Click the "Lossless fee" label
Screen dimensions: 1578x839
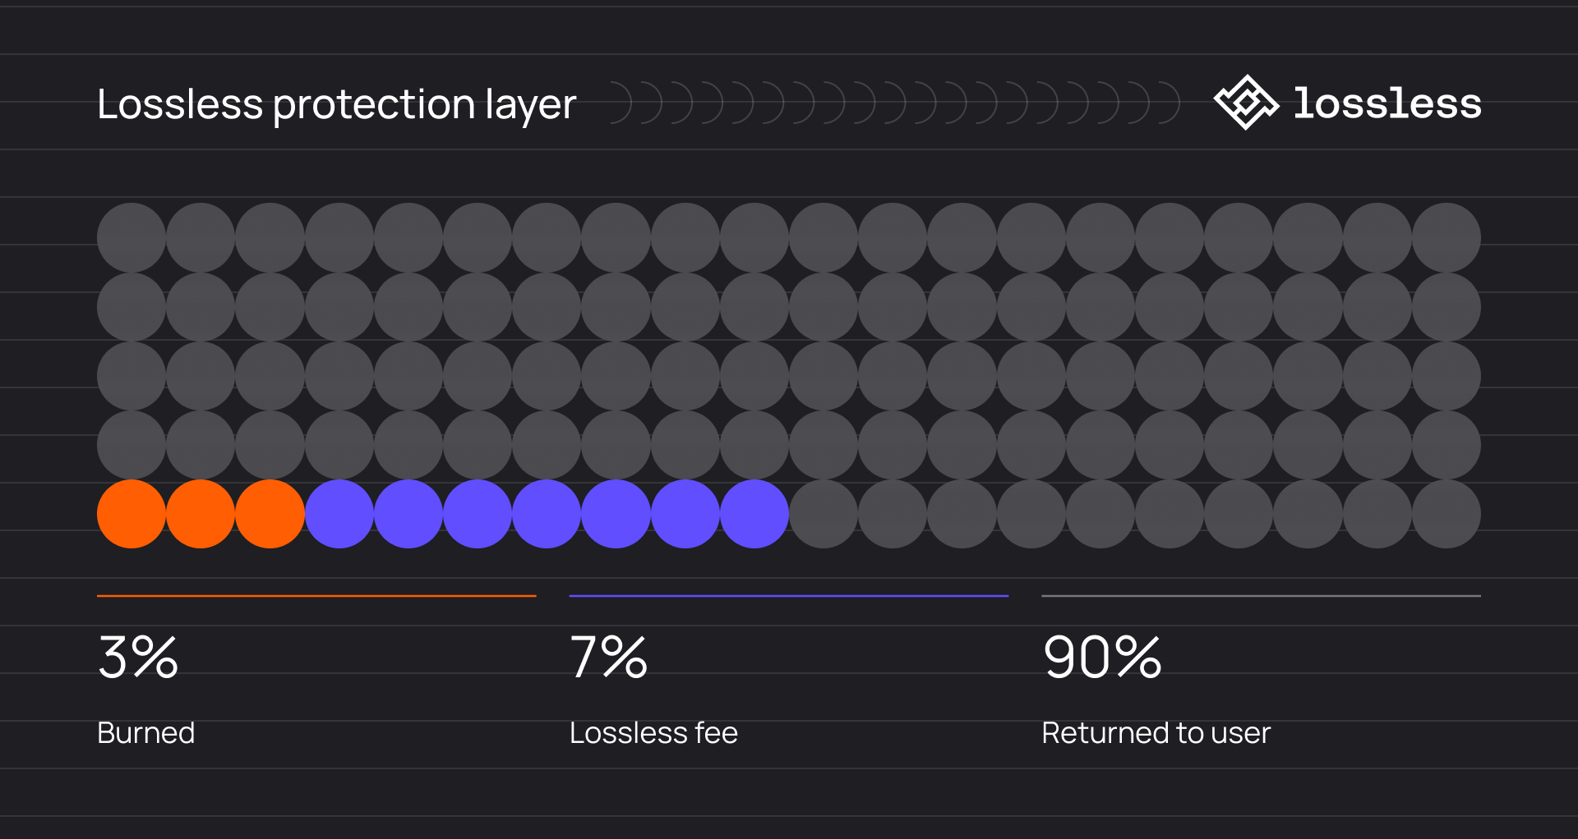(653, 732)
